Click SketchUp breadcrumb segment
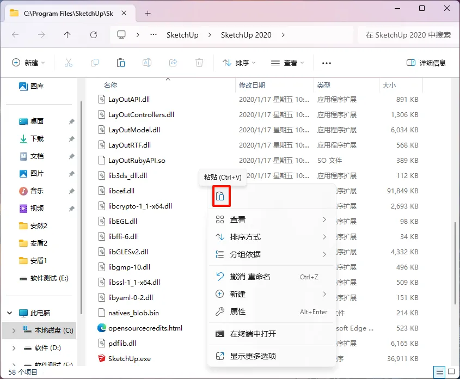Screen dimensions: 460x379 (182, 35)
